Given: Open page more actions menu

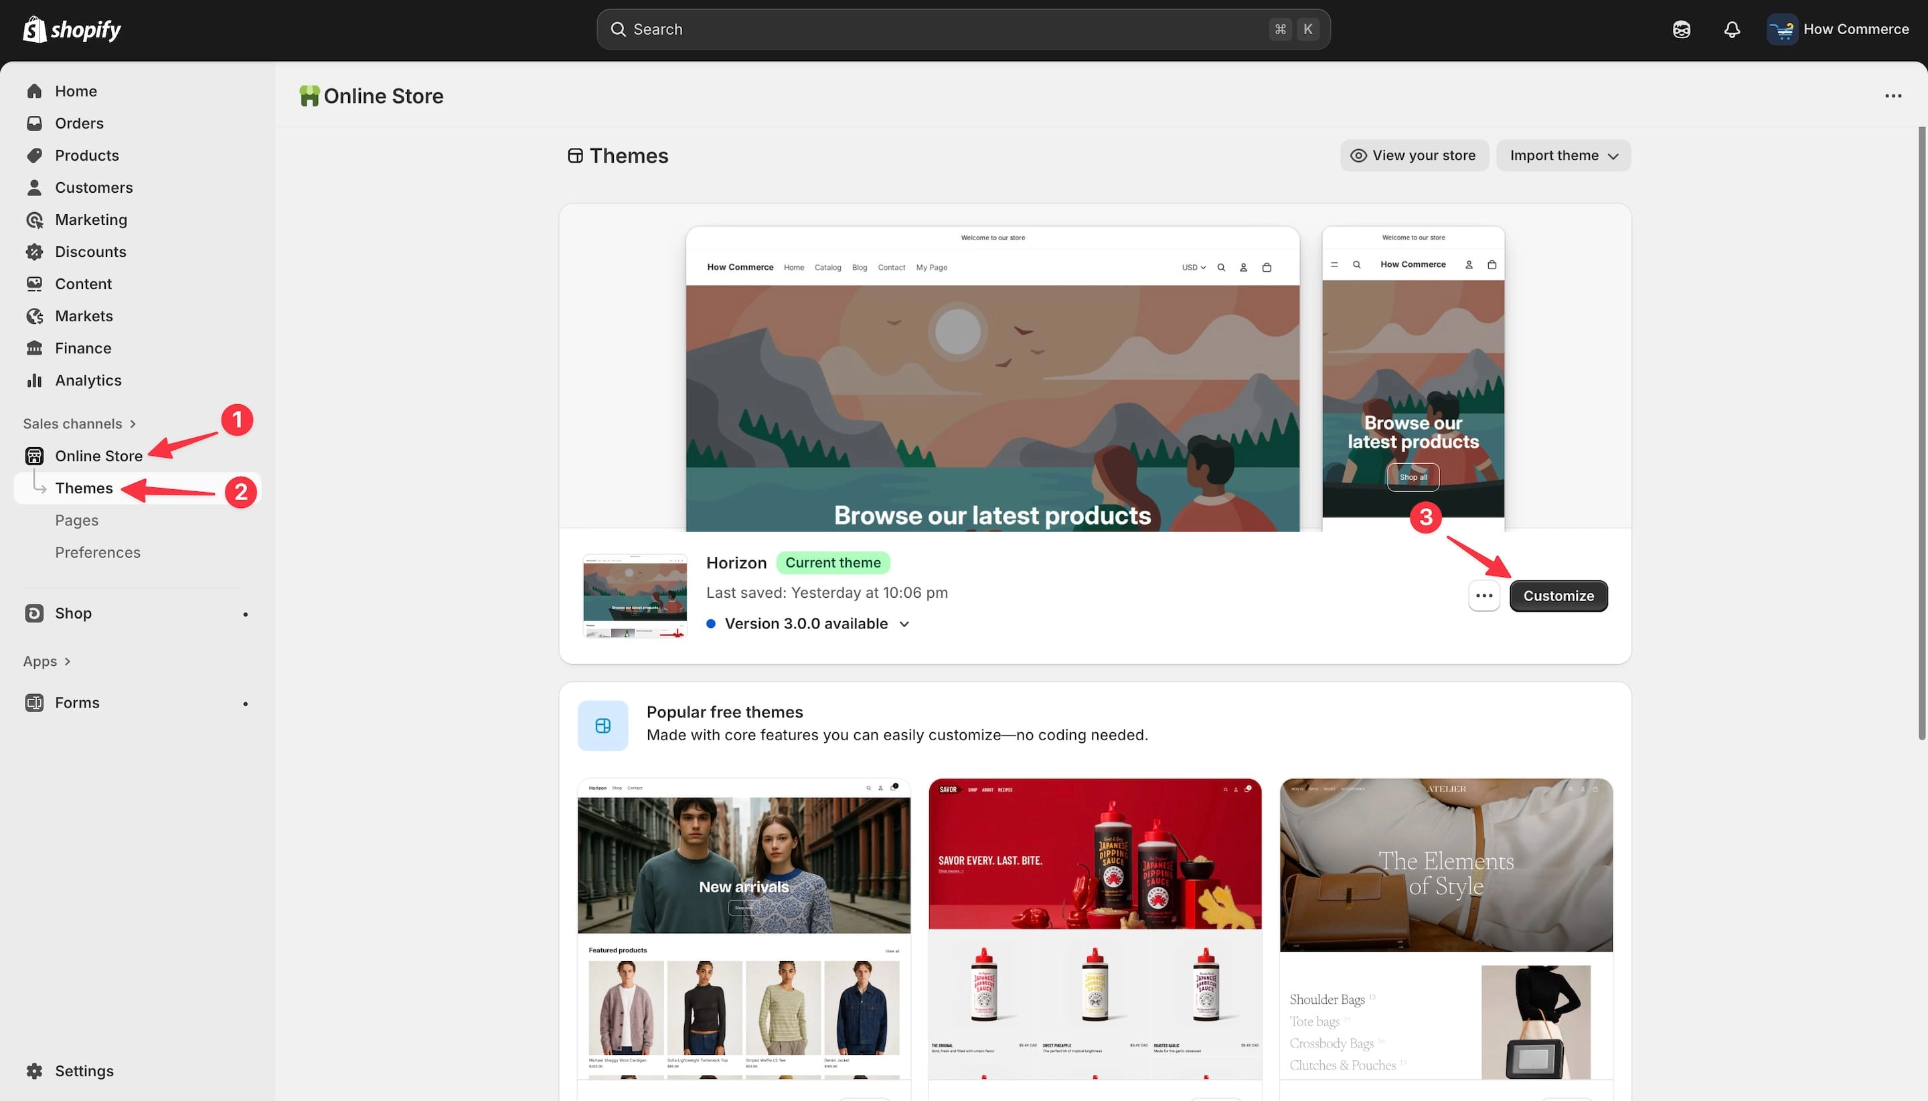Looking at the screenshot, I should point(1893,96).
